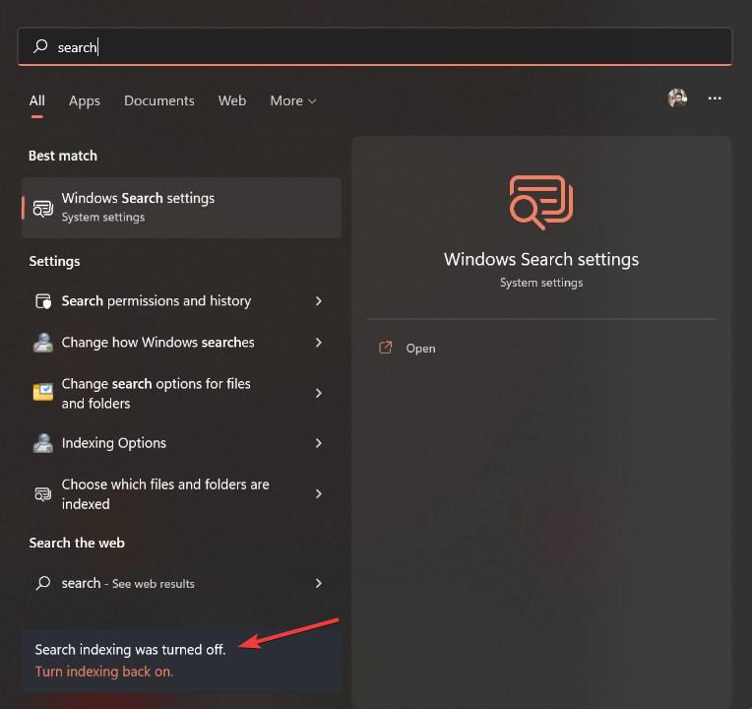Viewport: 752px width, 709px height.
Task: Open Search permissions and history
Action: pyautogui.click(x=181, y=300)
